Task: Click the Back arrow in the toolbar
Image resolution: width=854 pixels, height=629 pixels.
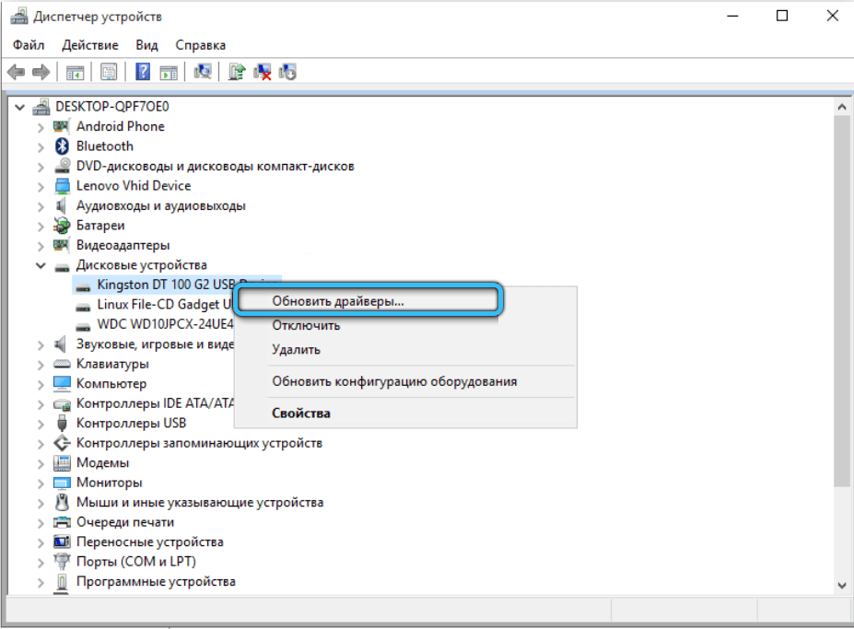Action: tap(16, 72)
